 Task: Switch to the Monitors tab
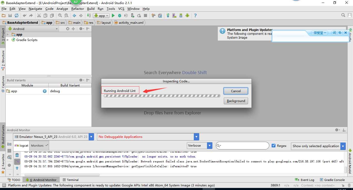(x=39, y=145)
